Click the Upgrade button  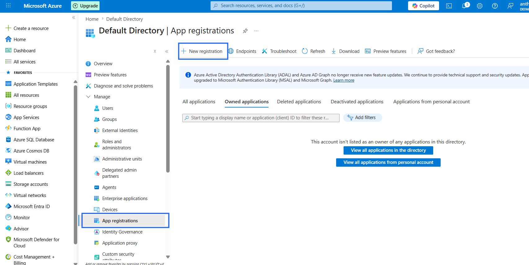pyautogui.click(x=85, y=6)
